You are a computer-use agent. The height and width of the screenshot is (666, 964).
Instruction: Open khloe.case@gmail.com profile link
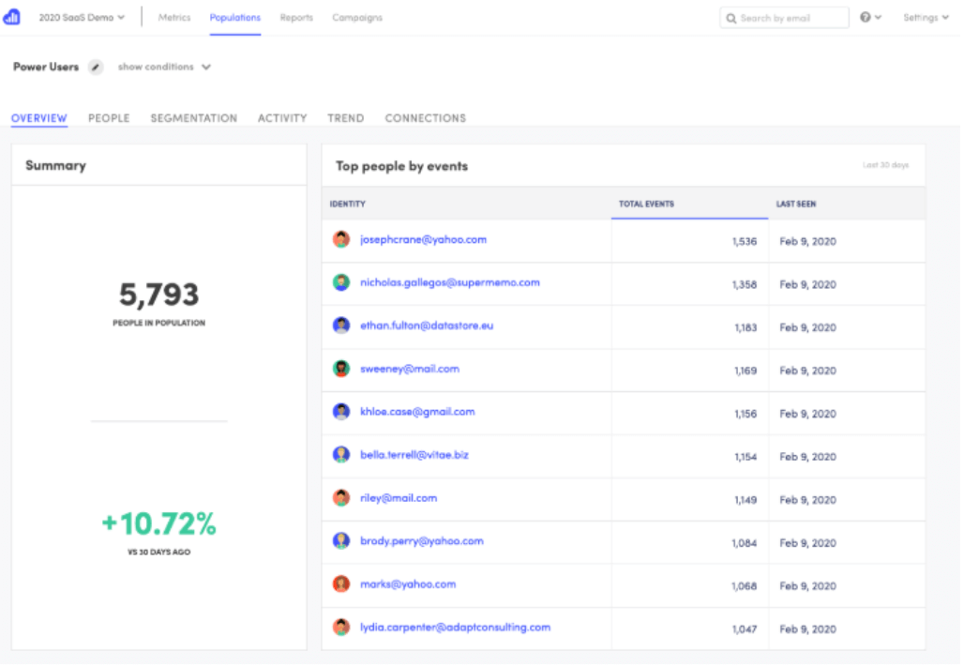pos(417,412)
